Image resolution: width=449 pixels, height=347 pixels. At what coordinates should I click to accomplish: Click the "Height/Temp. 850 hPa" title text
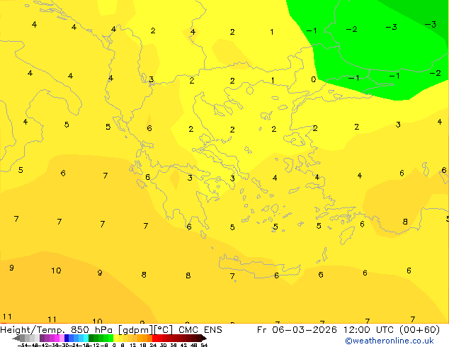[x=56, y=330]
